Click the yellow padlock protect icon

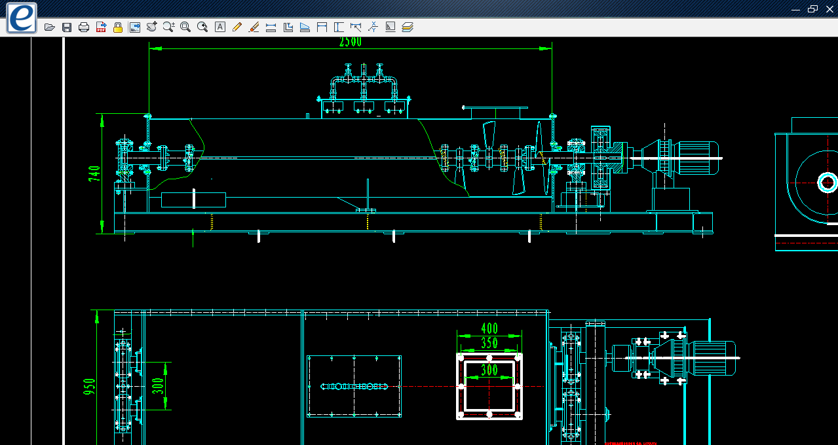click(x=118, y=27)
